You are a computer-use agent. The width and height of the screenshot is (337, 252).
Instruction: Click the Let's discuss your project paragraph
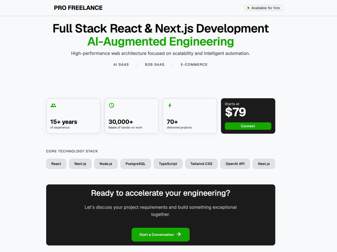pos(160,211)
